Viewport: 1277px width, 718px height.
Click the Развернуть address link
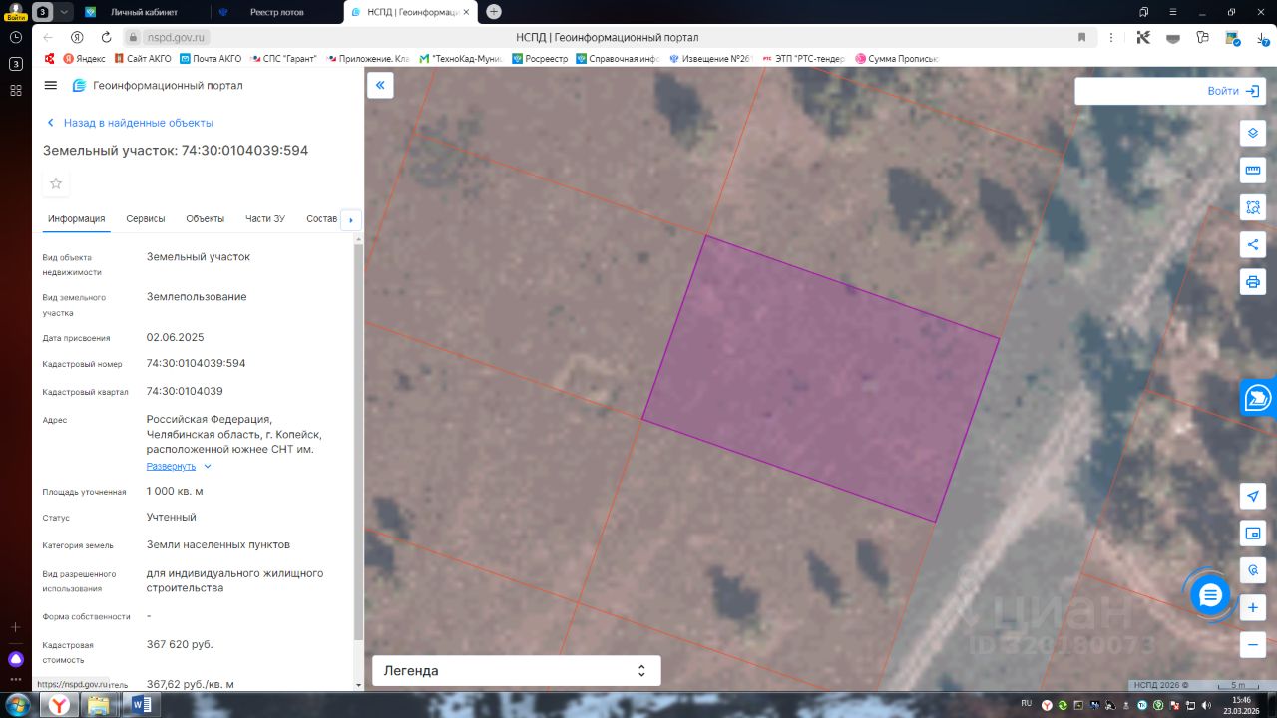171,466
